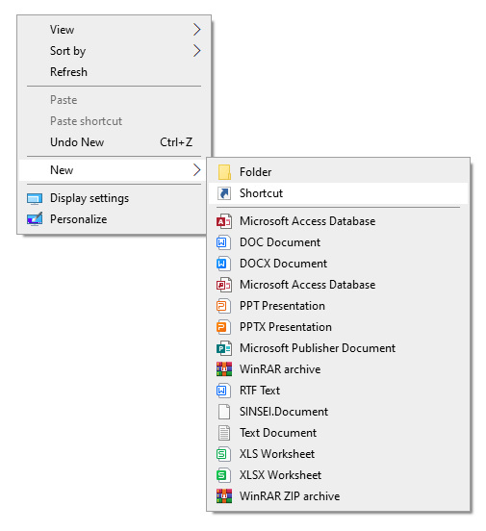Click the WinRAR ZIP archive icon
This screenshot has height=531, width=486.
pos(224,496)
